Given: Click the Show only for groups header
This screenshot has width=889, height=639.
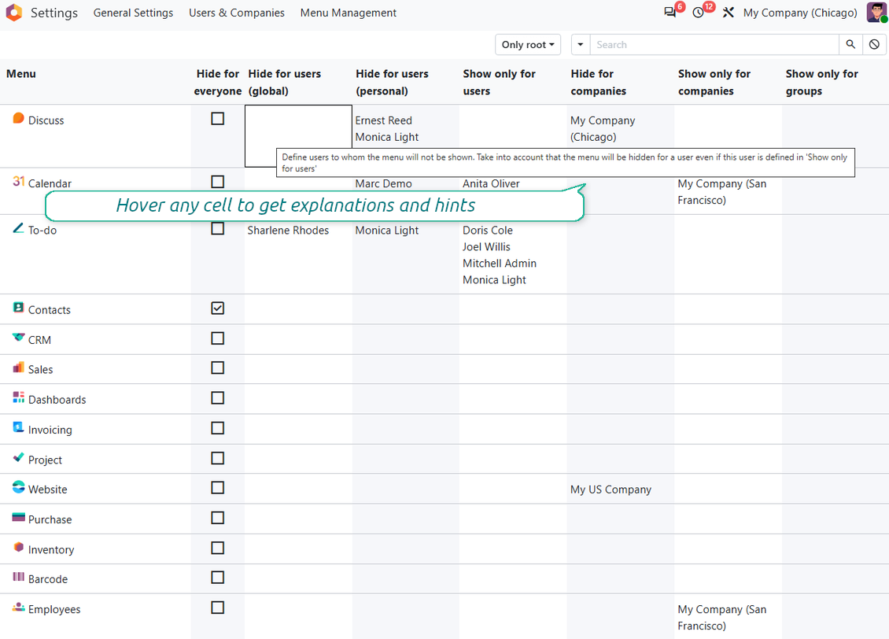Looking at the screenshot, I should [821, 82].
